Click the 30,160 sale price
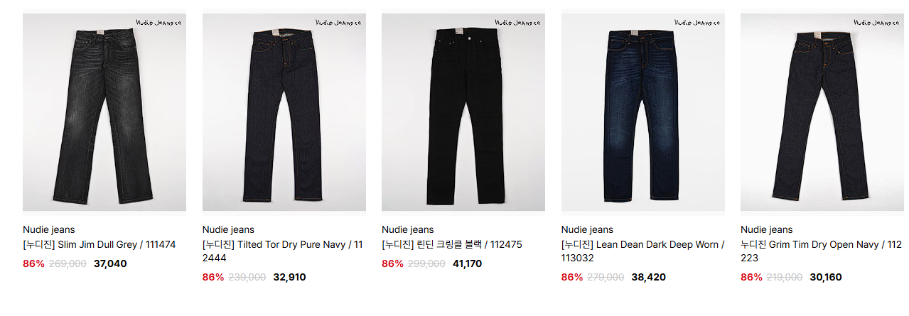Screen dimensions: 909x316 click(x=828, y=277)
